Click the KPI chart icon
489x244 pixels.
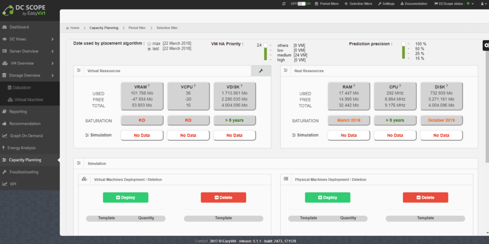click(5, 184)
